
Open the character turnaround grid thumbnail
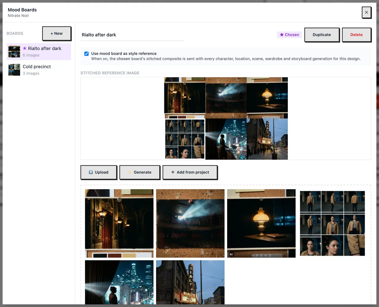[x=333, y=224]
